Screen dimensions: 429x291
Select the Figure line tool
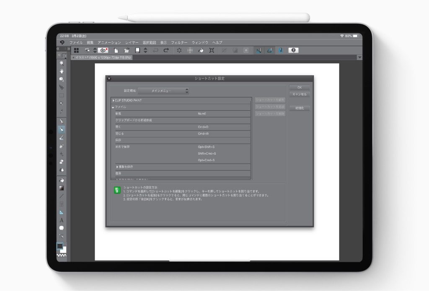tap(62, 196)
